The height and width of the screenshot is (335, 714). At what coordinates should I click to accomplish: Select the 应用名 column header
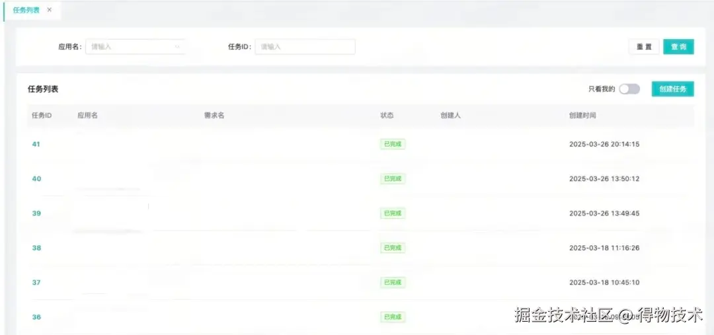[x=87, y=116]
